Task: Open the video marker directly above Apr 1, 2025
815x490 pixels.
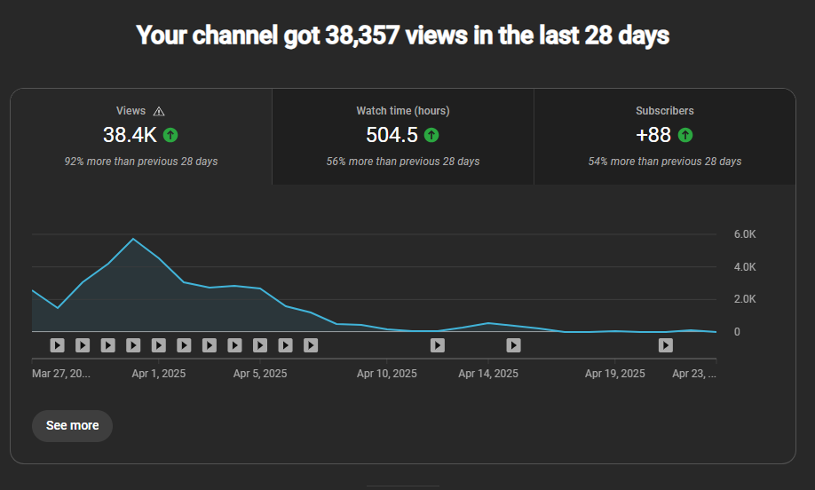Action: [x=133, y=345]
